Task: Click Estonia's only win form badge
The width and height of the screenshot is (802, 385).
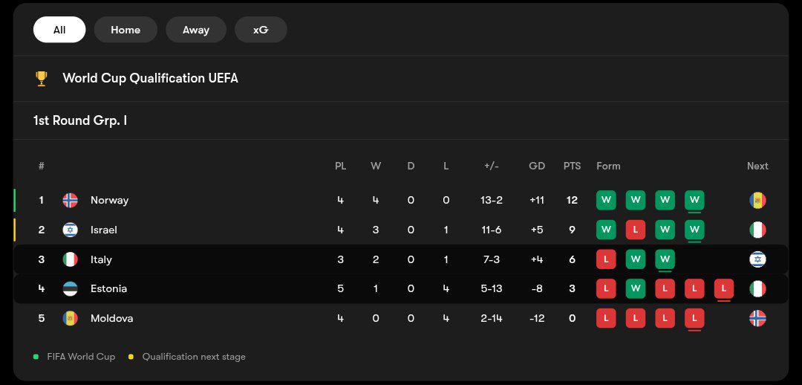Action: (635, 288)
